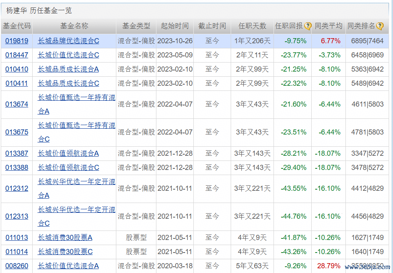Click the 同类平均 column header
The width and height of the screenshot is (393, 273).
click(328, 26)
